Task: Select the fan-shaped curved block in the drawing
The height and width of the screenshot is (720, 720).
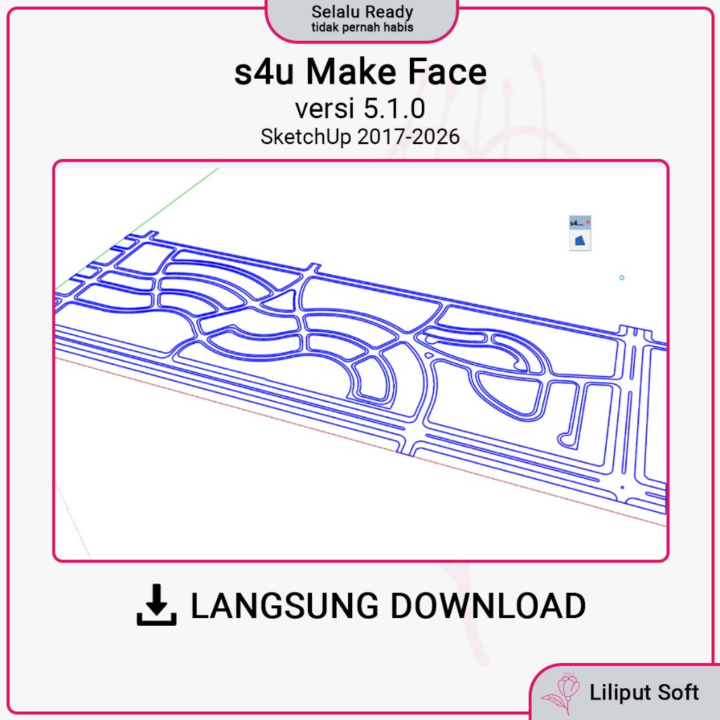Action: (x=374, y=379)
